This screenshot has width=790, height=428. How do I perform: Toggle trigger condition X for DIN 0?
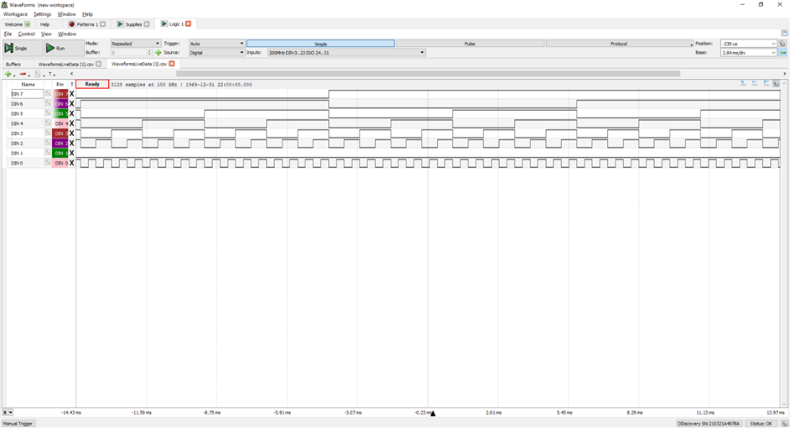tap(71, 163)
